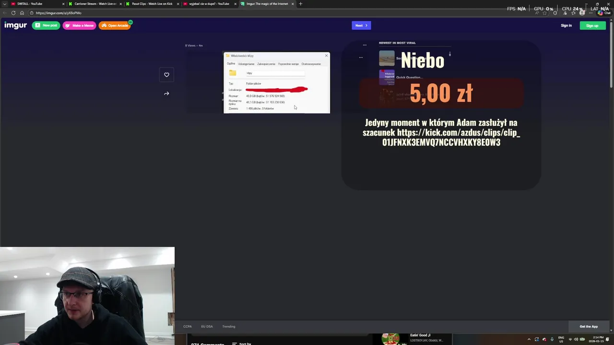Close the SWITALL - YouTube tab

(63, 4)
